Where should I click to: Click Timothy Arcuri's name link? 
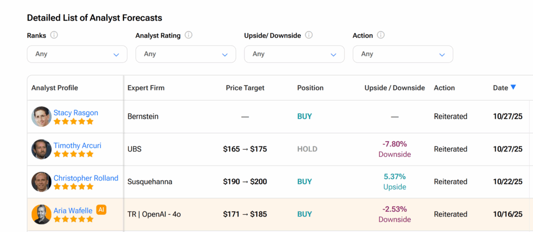click(77, 145)
